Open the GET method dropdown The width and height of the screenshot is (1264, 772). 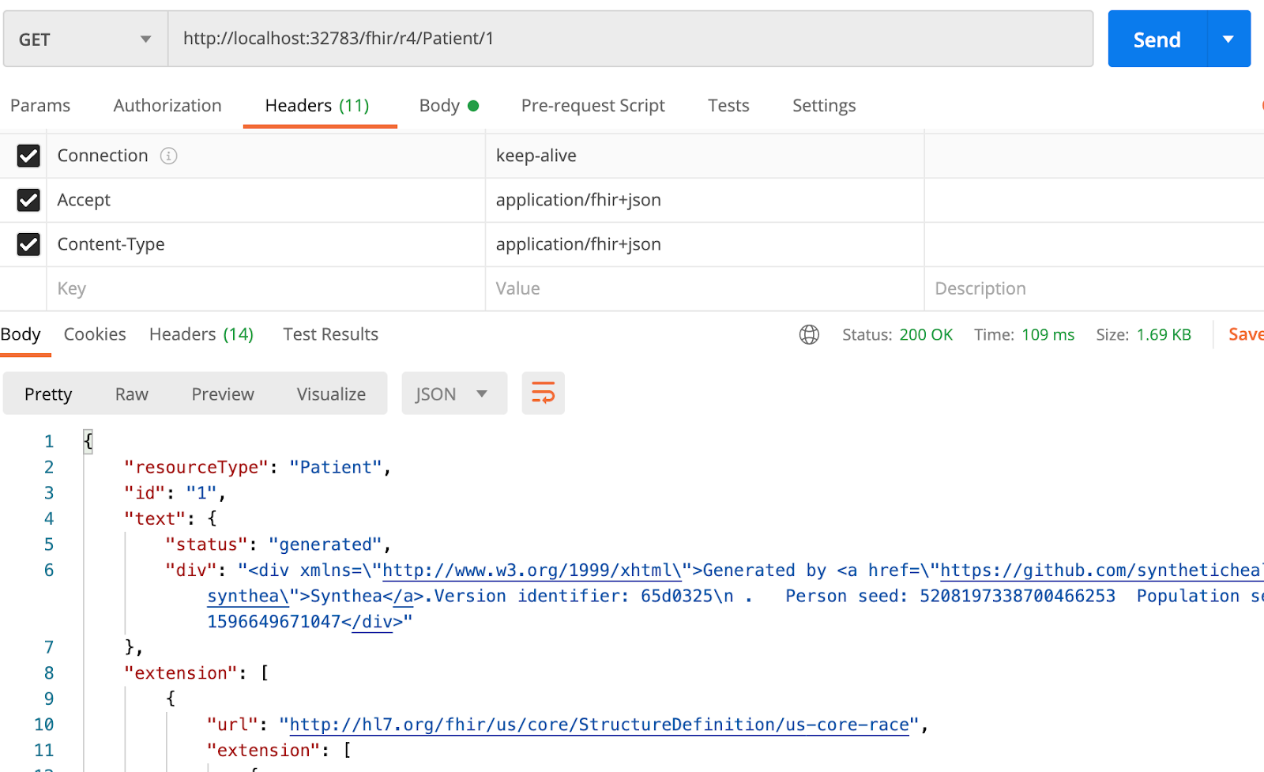tap(85, 39)
